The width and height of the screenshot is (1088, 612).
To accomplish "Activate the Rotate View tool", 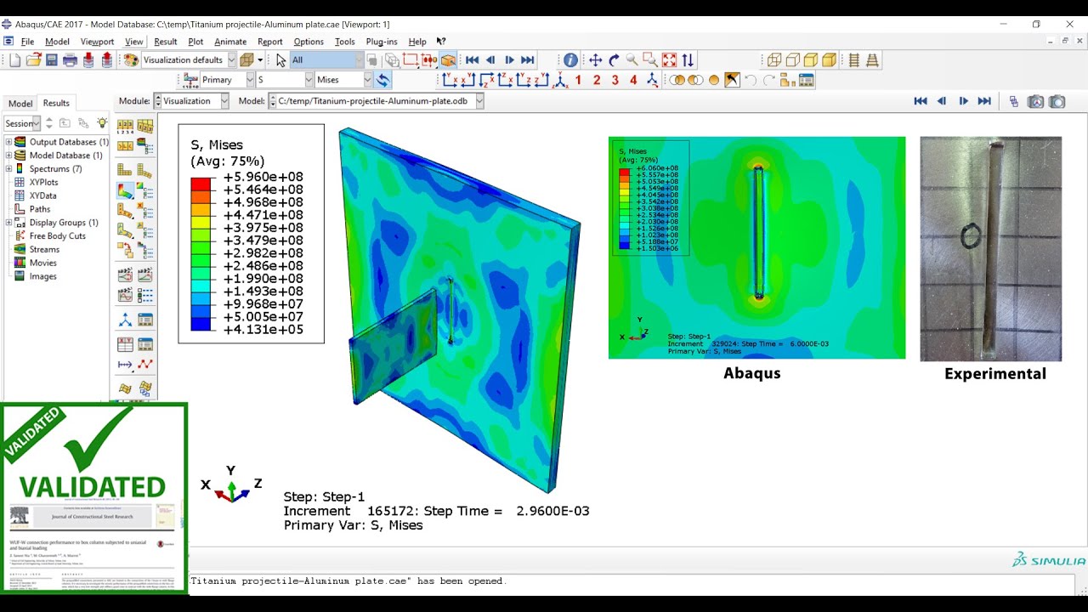I will point(614,59).
